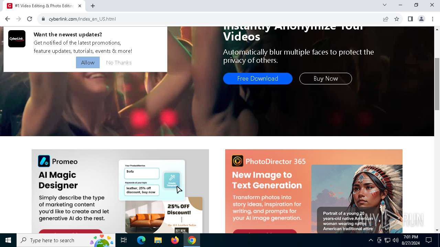Click the Windows taskbar search box
This screenshot has width=440, height=247.
66,240
